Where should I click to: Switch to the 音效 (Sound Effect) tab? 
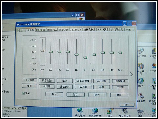21,30
